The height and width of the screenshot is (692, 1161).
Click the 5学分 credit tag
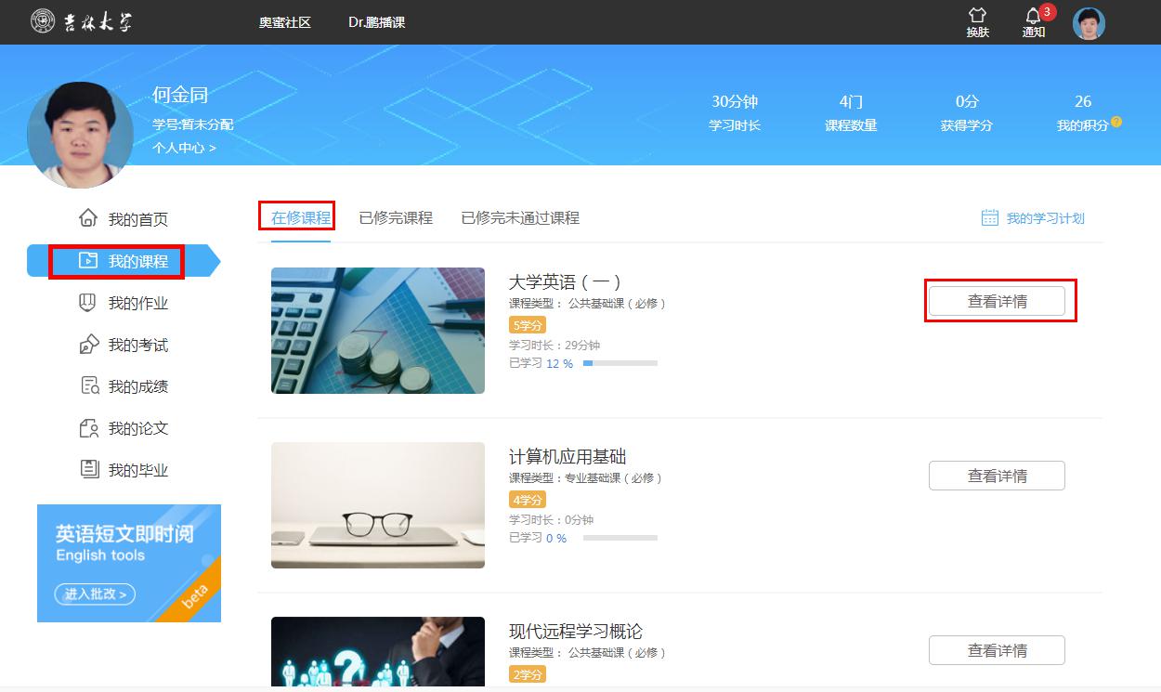528,325
